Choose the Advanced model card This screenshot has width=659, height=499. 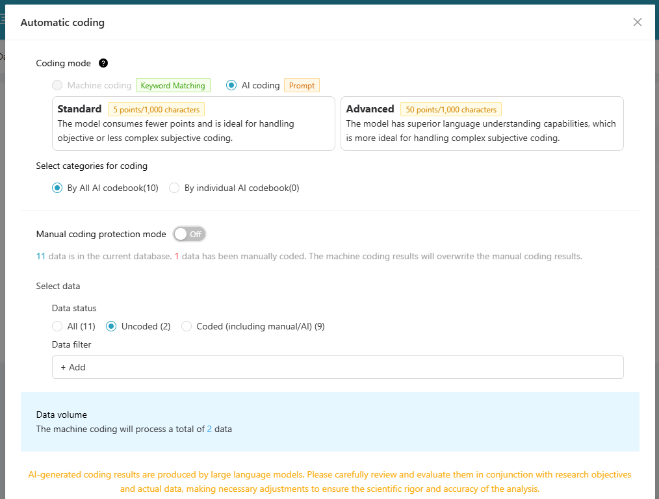pos(482,123)
